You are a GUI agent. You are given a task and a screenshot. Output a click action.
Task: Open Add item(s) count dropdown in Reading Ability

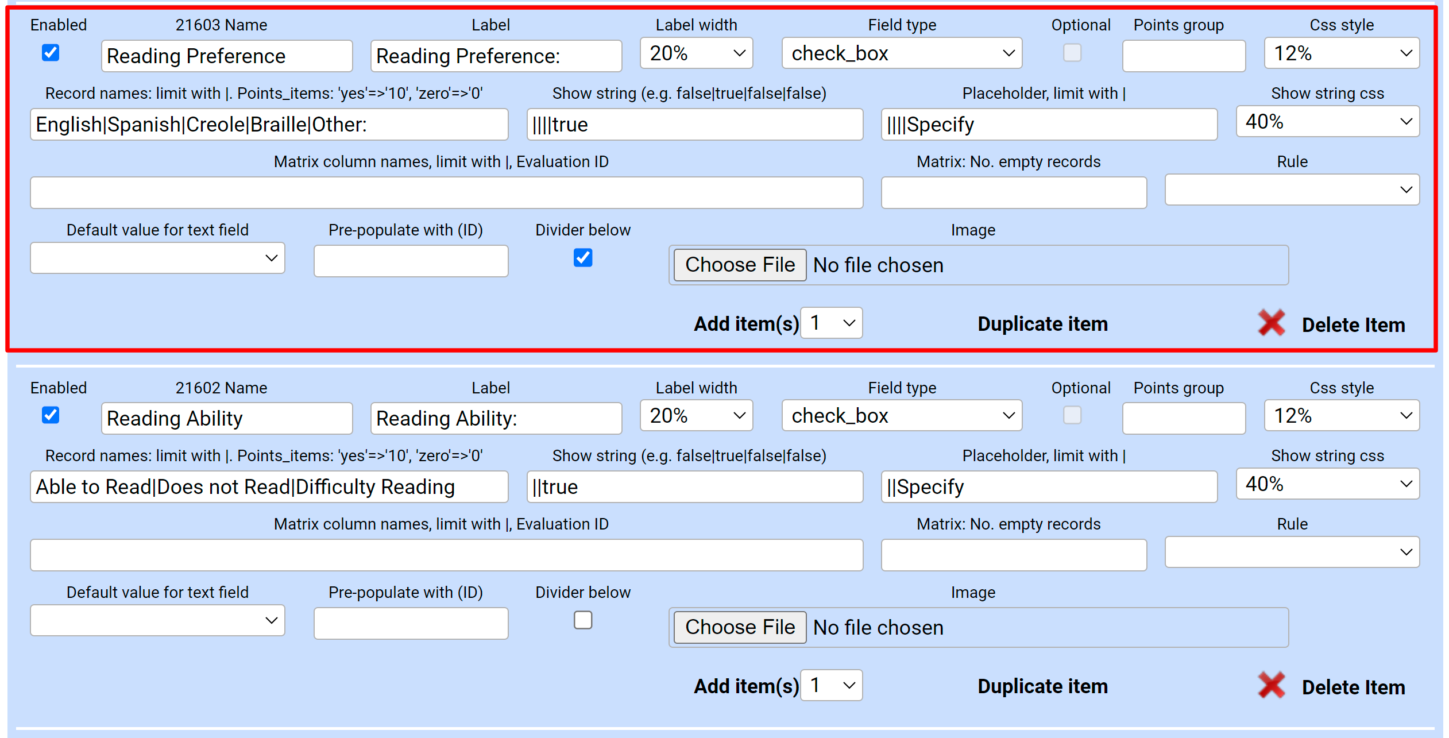pos(831,685)
